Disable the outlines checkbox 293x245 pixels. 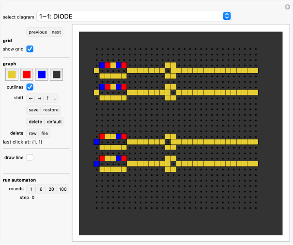[30, 87]
